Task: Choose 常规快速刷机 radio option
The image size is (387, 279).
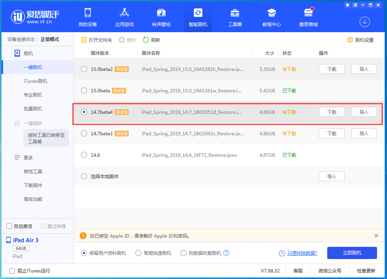Action: point(138,253)
